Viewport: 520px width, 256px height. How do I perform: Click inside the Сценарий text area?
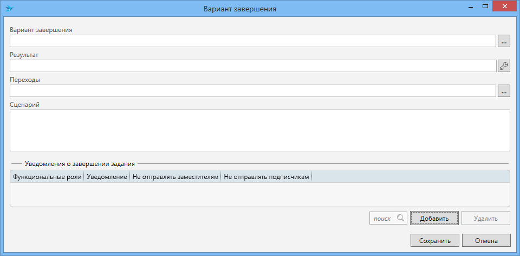(x=260, y=130)
